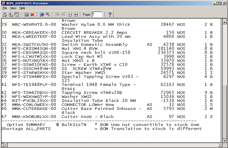
Task: Click the Print icon in the toolbar
Action: [4, 15]
